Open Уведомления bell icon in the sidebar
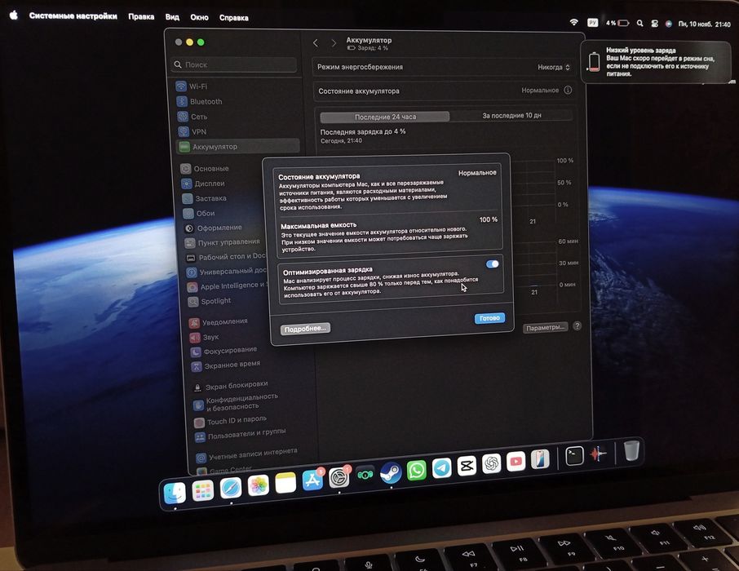The height and width of the screenshot is (571, 739). tap(194, 323)
